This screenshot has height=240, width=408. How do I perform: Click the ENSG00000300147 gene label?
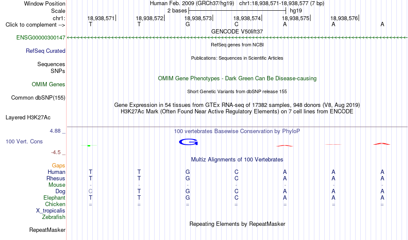coord(41,38)
